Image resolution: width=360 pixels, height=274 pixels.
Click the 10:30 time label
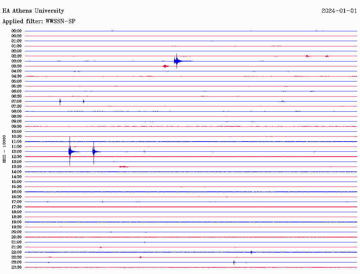pos(17,137)
